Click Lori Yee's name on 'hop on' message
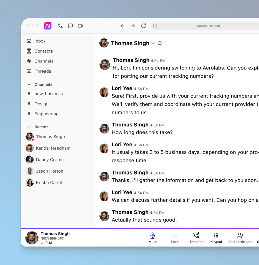The height and width of the screenshot is (265, 259). tap(122, 192)
